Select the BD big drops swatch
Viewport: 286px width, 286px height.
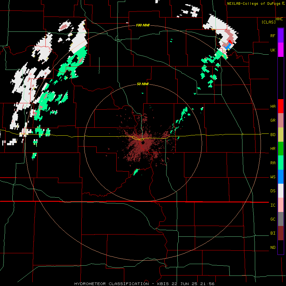tap(281, 135)
